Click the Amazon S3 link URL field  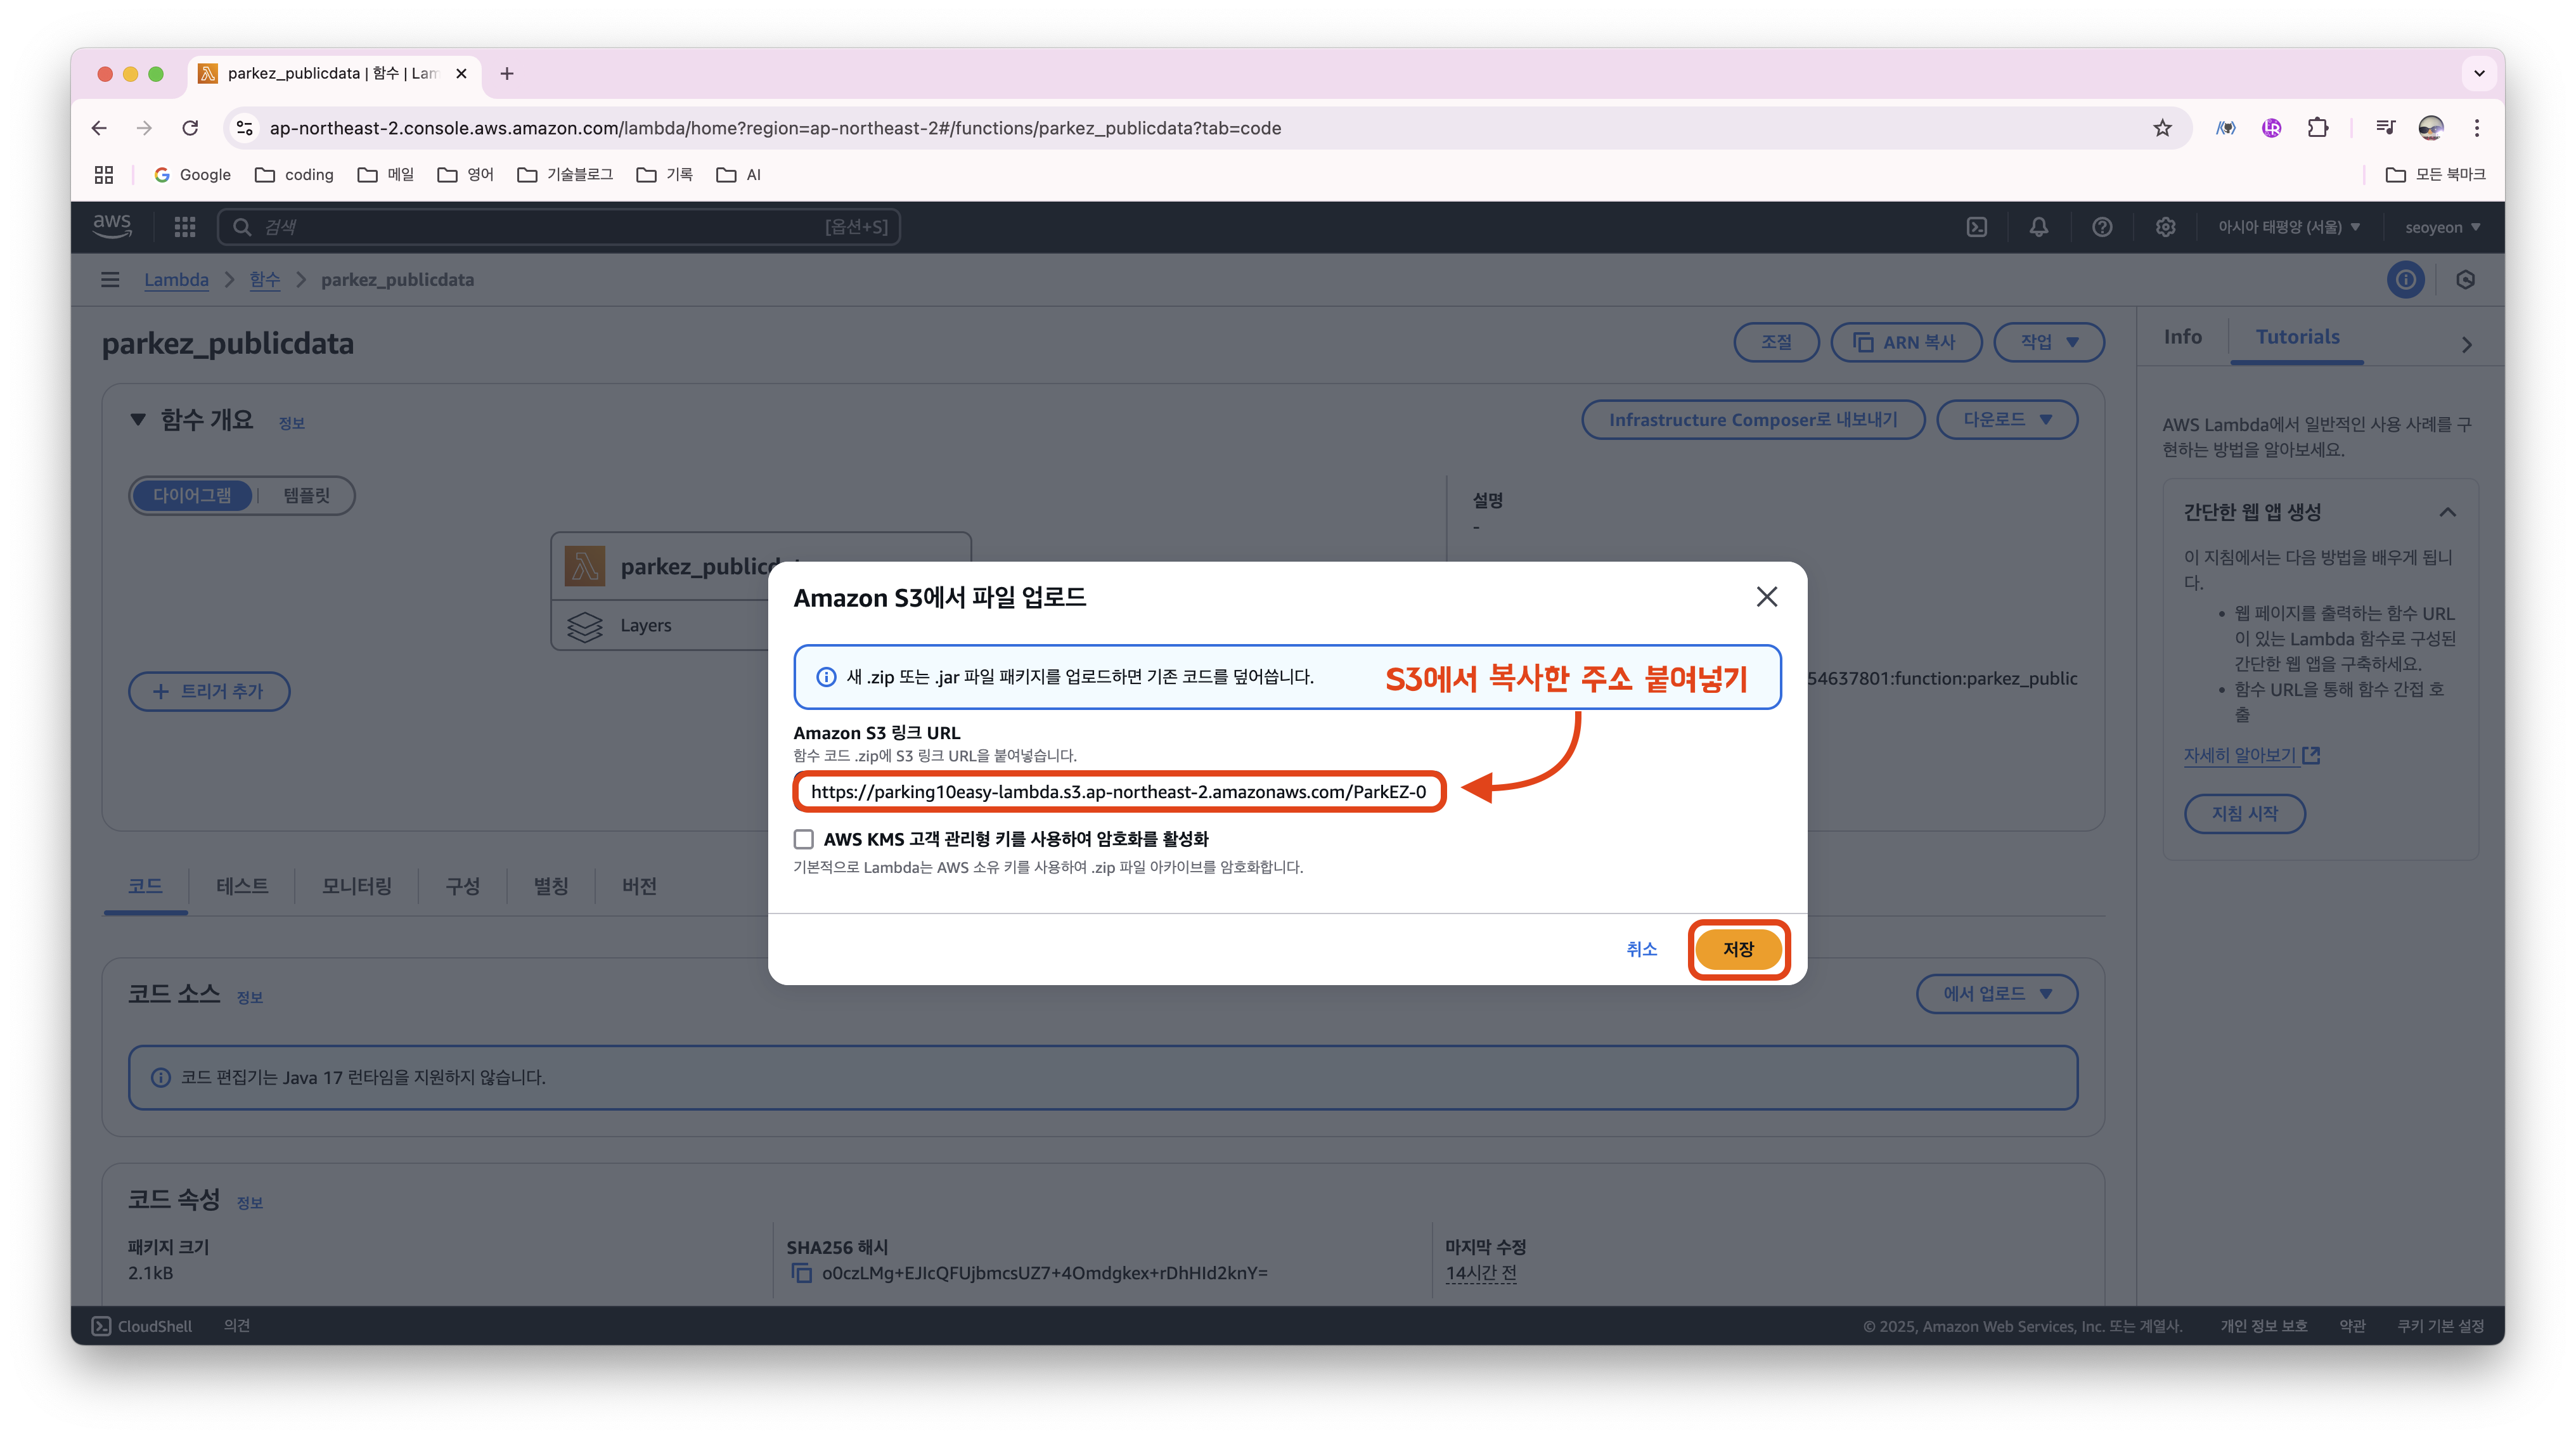tap(1118, 792)
